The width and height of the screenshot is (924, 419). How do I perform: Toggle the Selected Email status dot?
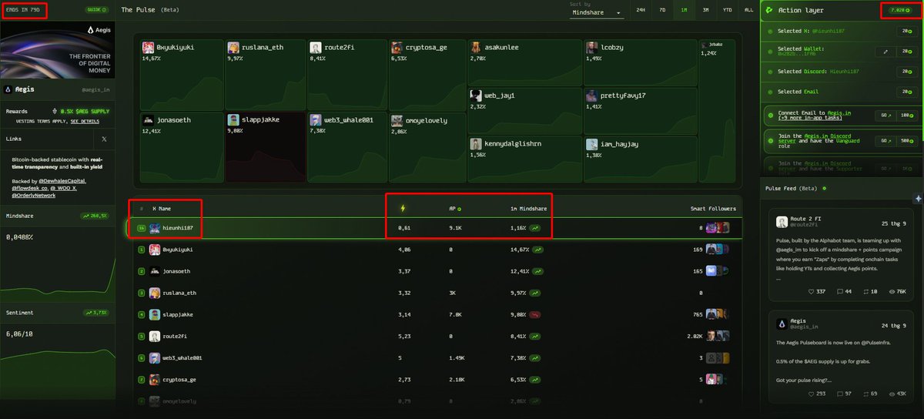771,92
